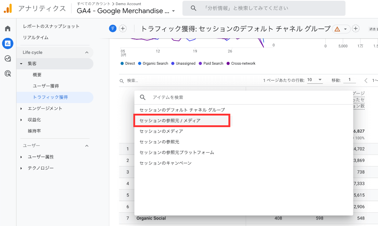Open the Advertising icon in sidebar
Viewport: 378px width, 226px height.
pos(8,74)
